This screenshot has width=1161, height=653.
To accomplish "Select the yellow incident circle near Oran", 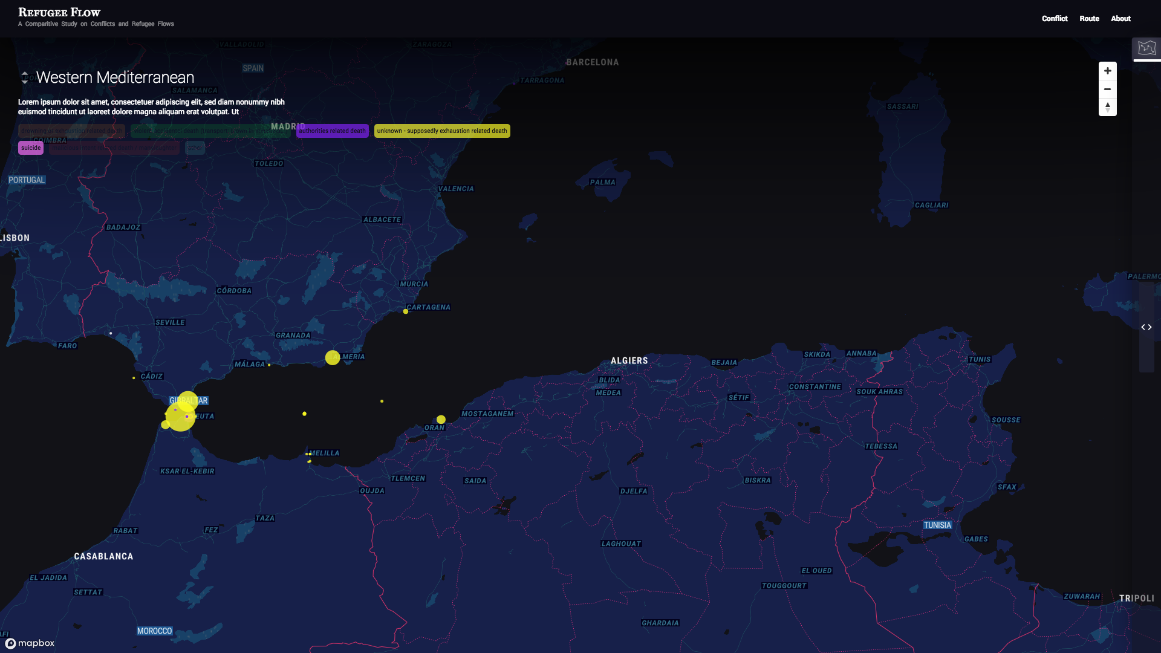I will (441, 420).
